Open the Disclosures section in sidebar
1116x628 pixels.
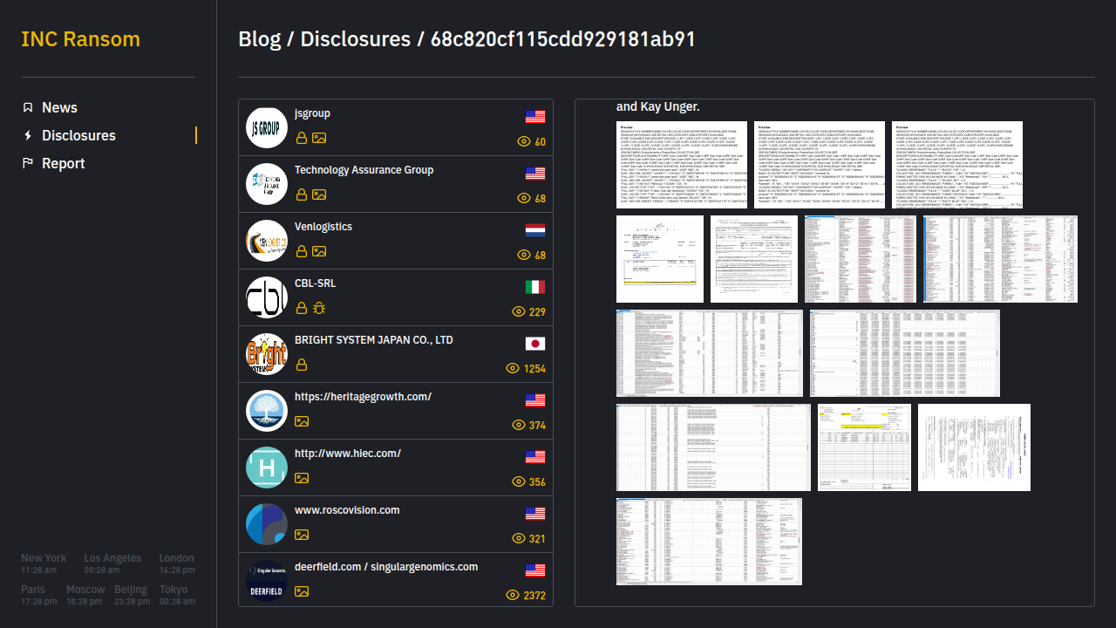pyautogui.click(x=78, y=135)
